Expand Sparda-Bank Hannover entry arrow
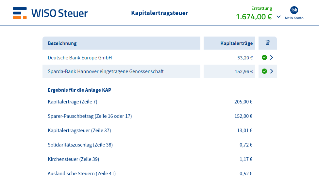The height and width of the screenshot is (187, 319). click(x=272, y=71)
